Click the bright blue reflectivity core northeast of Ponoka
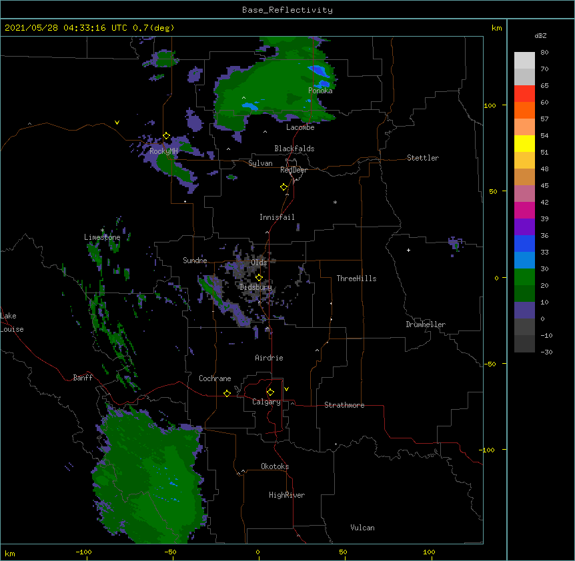Screen dimensions: 575x561 coord(318,70)
